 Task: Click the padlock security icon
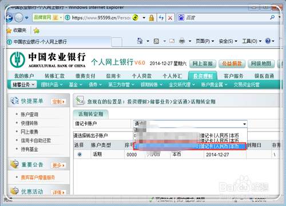(152, 18)
